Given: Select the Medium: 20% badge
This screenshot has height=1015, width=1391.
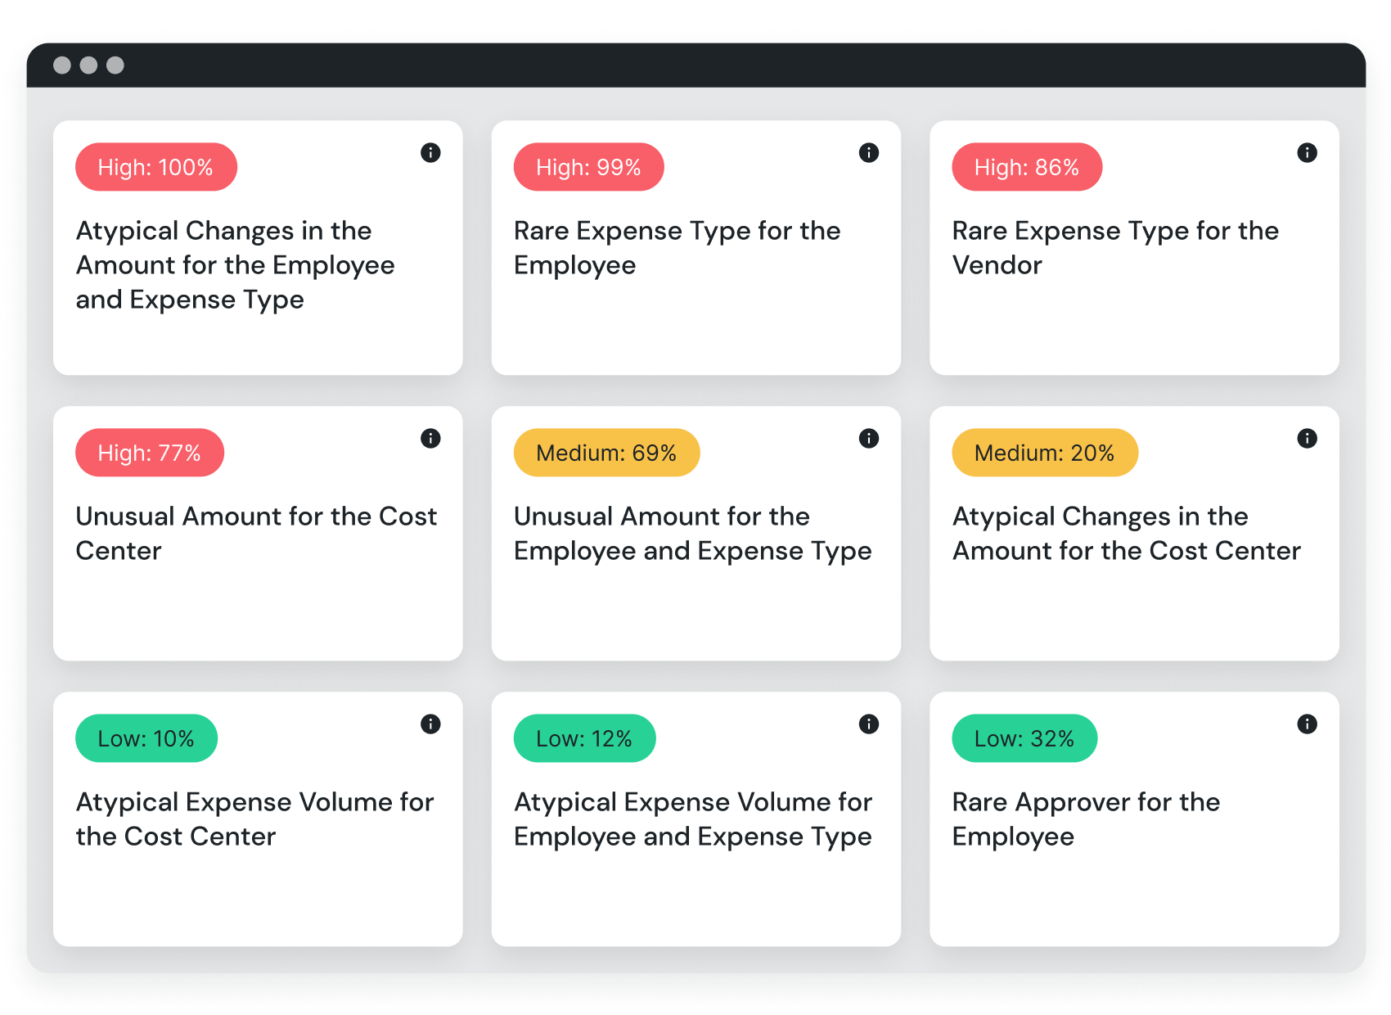Looking at the screenshot, I should pyautogui.click(x=1045, y=453).
